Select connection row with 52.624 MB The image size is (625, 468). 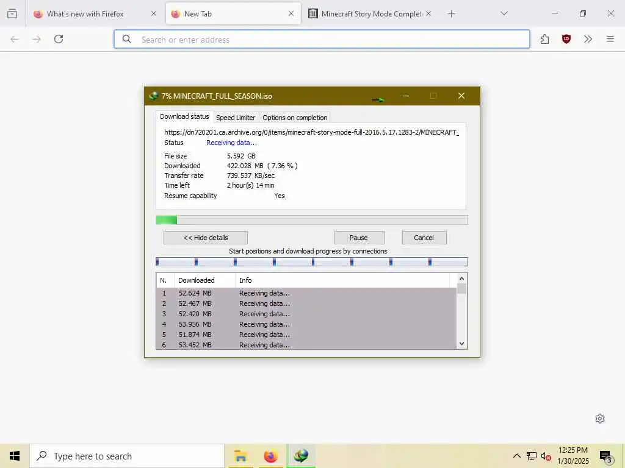point(306,293)
